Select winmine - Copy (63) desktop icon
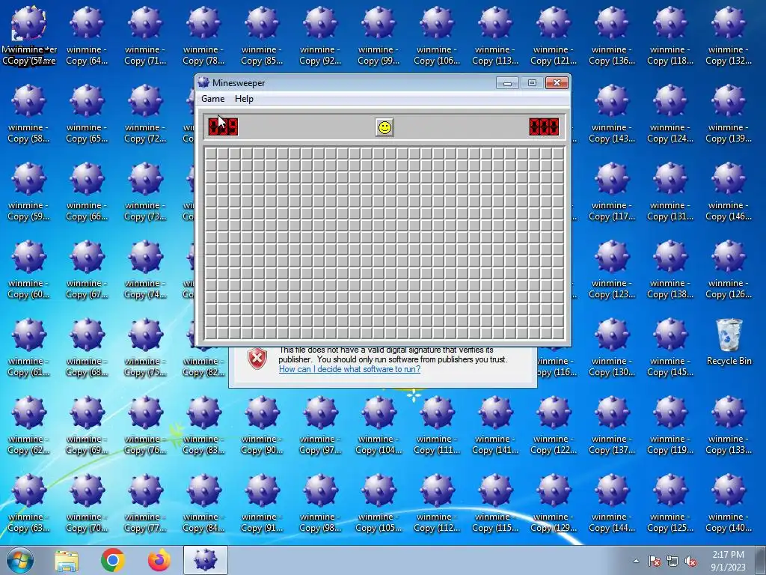This screenshot has width=766, height=575. coord(28,502)
